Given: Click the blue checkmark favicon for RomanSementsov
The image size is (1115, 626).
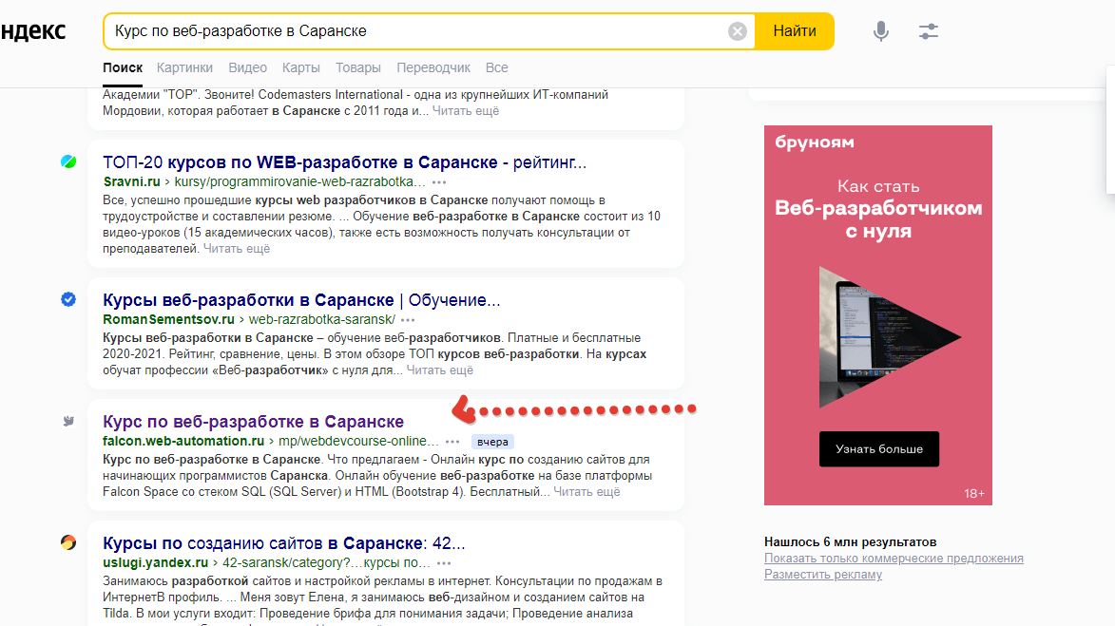Looking at the screenshot, I should [x=68, y=299].
